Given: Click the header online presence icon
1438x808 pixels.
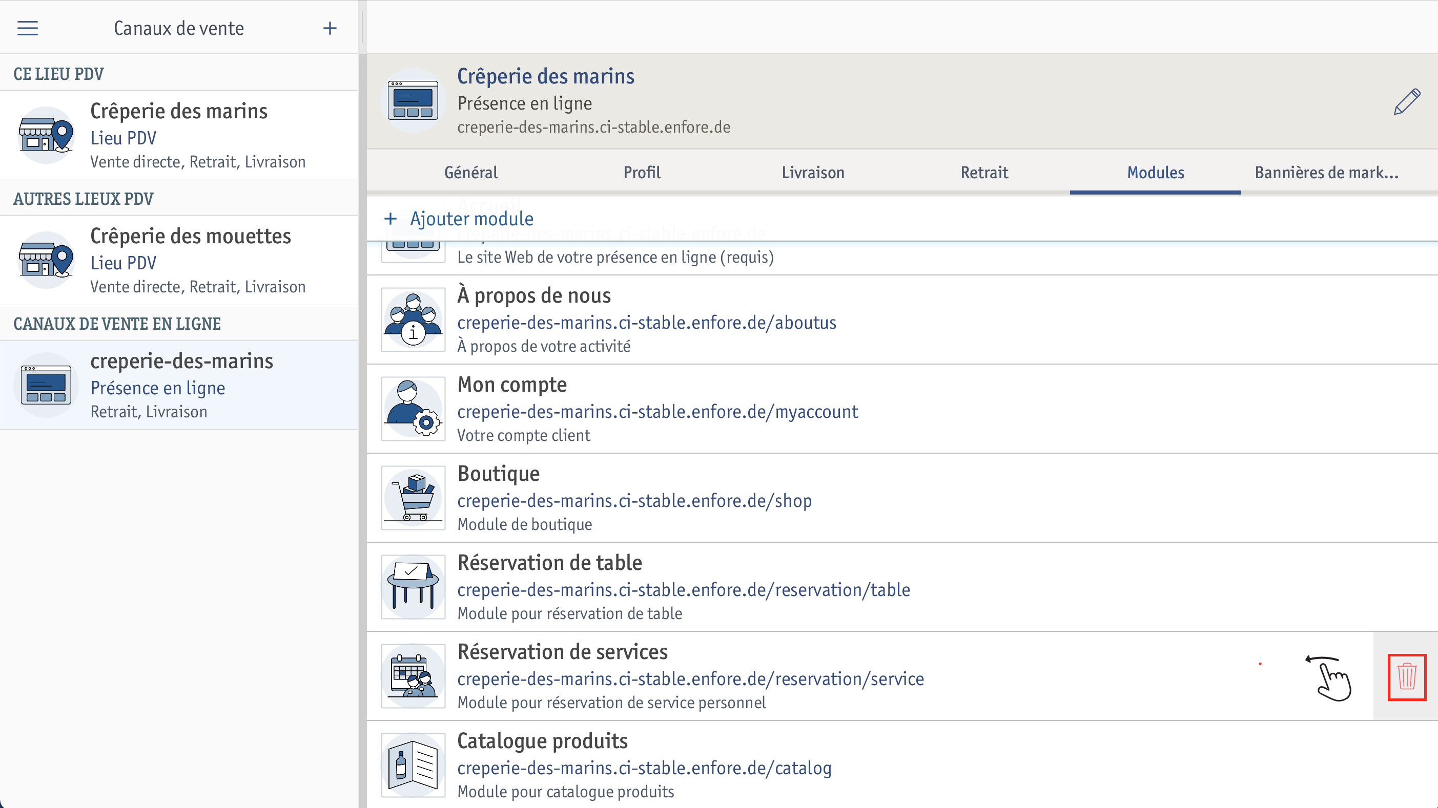Looking at the screenshot, I should (x=413, y=100).
